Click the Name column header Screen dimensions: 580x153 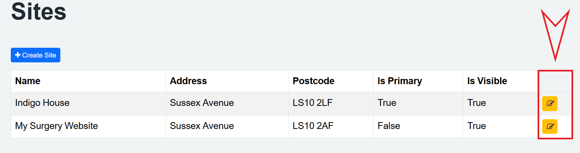pyautogui.click(x=28, y=81)
